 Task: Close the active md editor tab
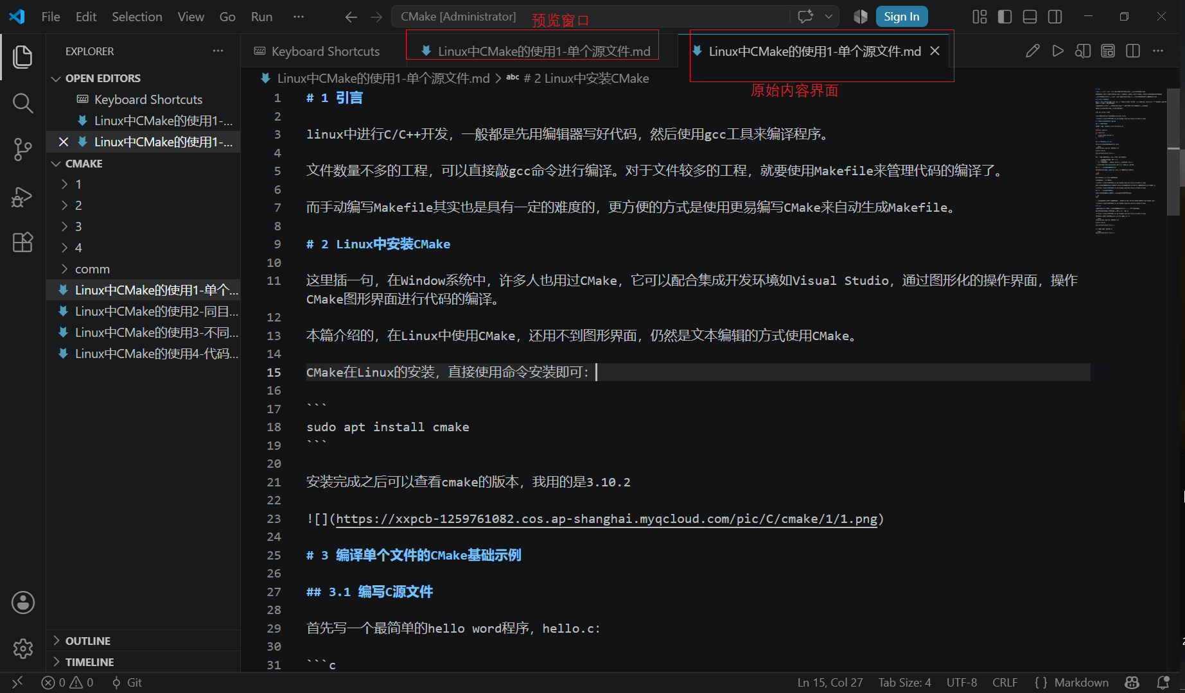pos(935,51)
